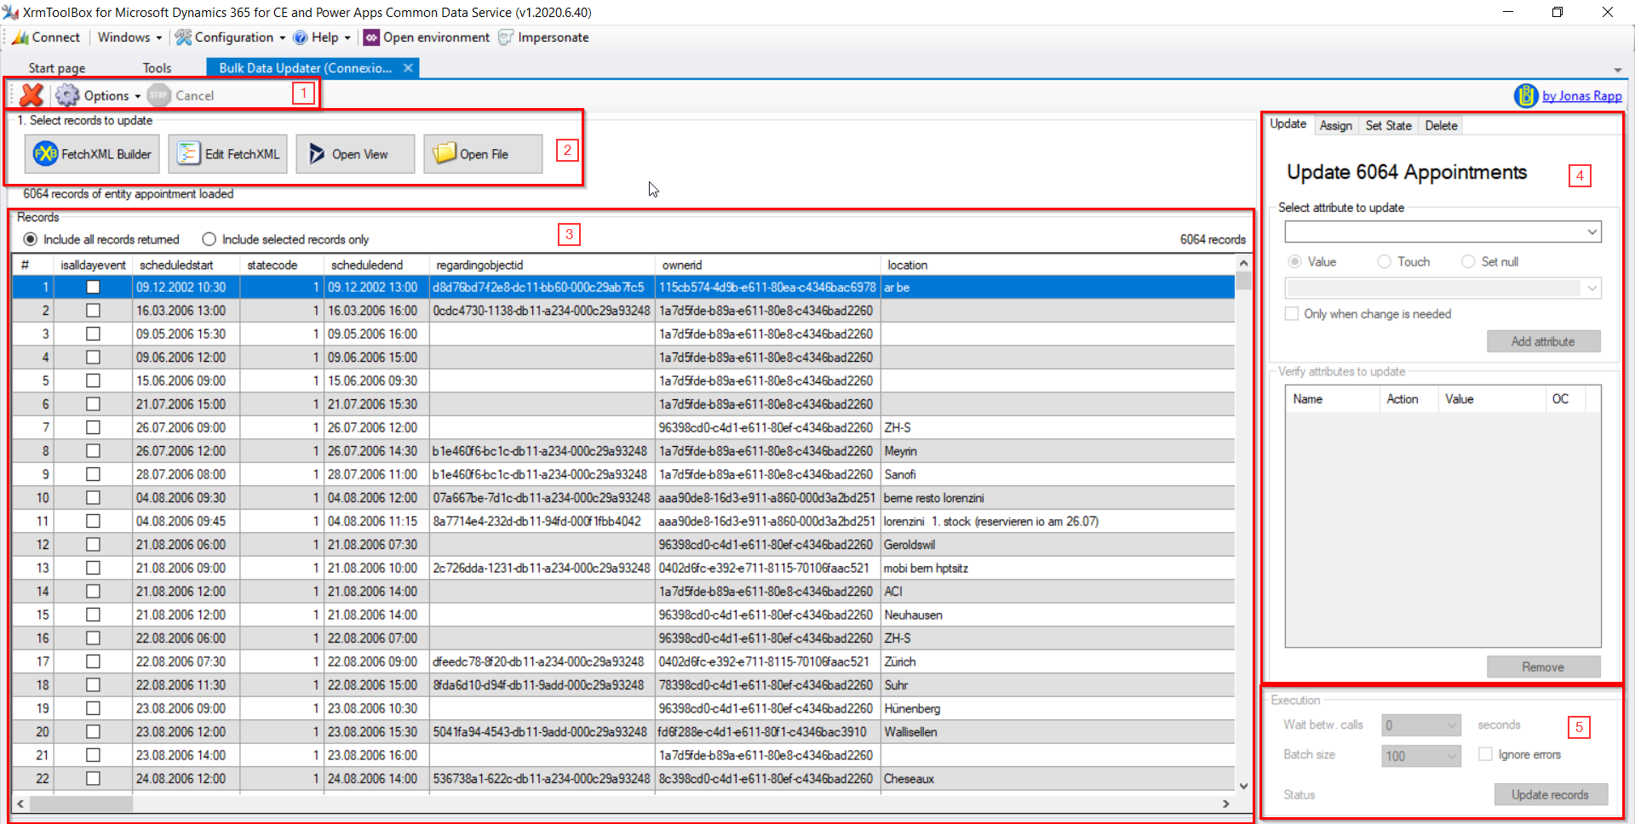Viewport: 1635px width, 824px height.
Task: Toggle 'Only when change is needed' checkbox
Action: pyautogui.click(x=1292, y=314)
